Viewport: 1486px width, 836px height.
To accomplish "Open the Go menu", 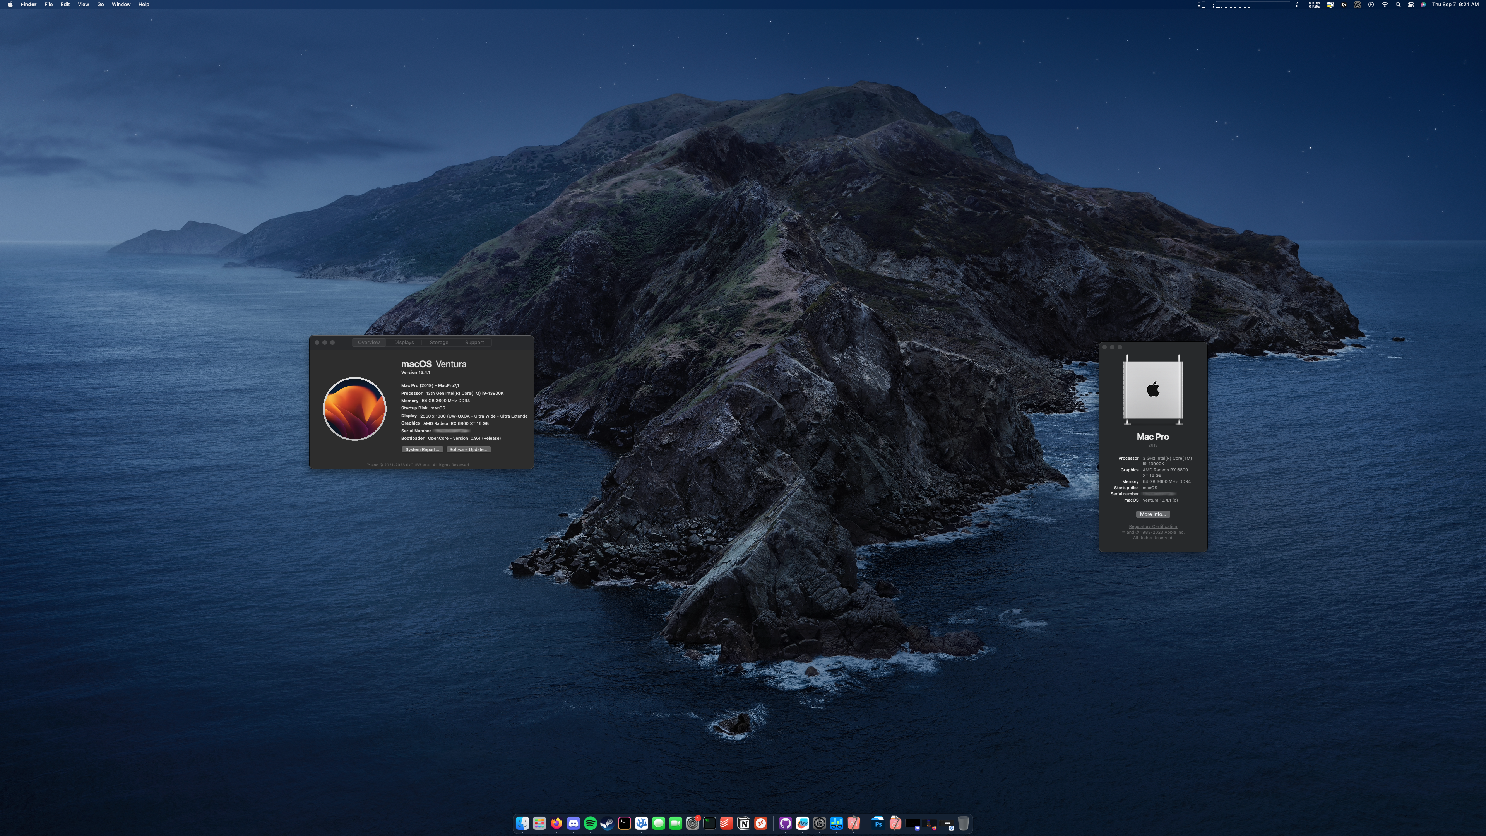I will pos(100,5).
